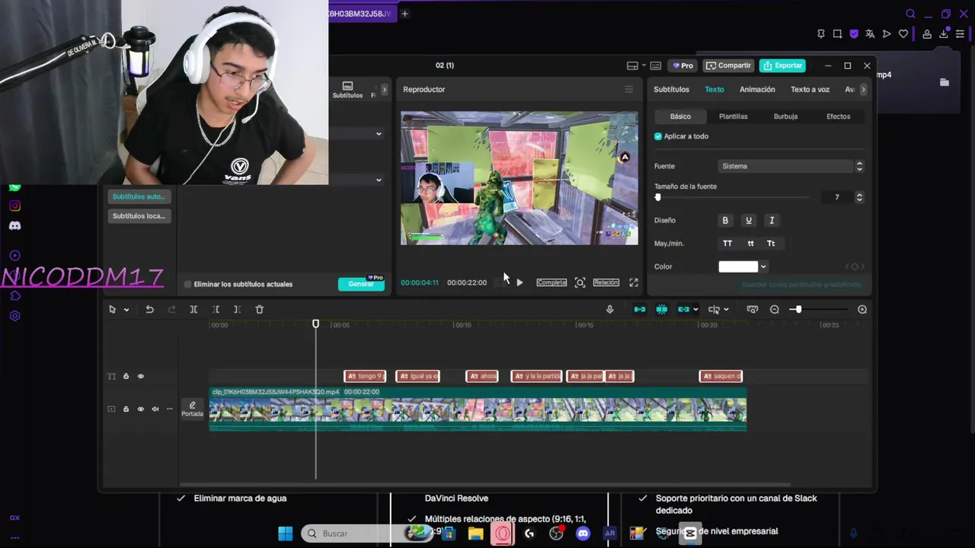The height and width of the screenshot is (548, 975).
Task: Switch to the Texto a voz tab
Action: pos(810,89)
